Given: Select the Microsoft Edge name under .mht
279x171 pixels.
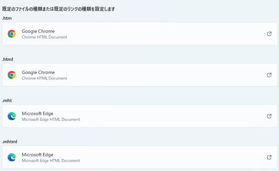Looking at the screenshot, I should click(38, 113).
